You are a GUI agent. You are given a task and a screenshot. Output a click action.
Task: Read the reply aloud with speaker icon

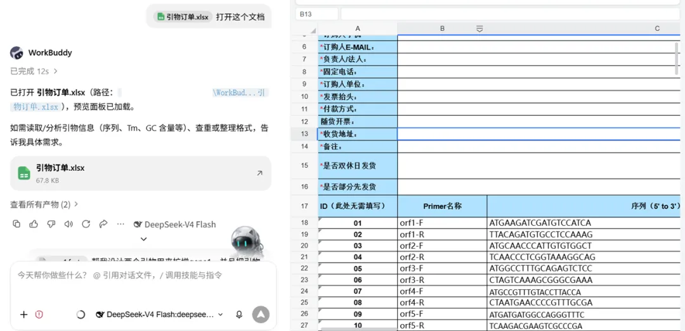click(68, 224)
